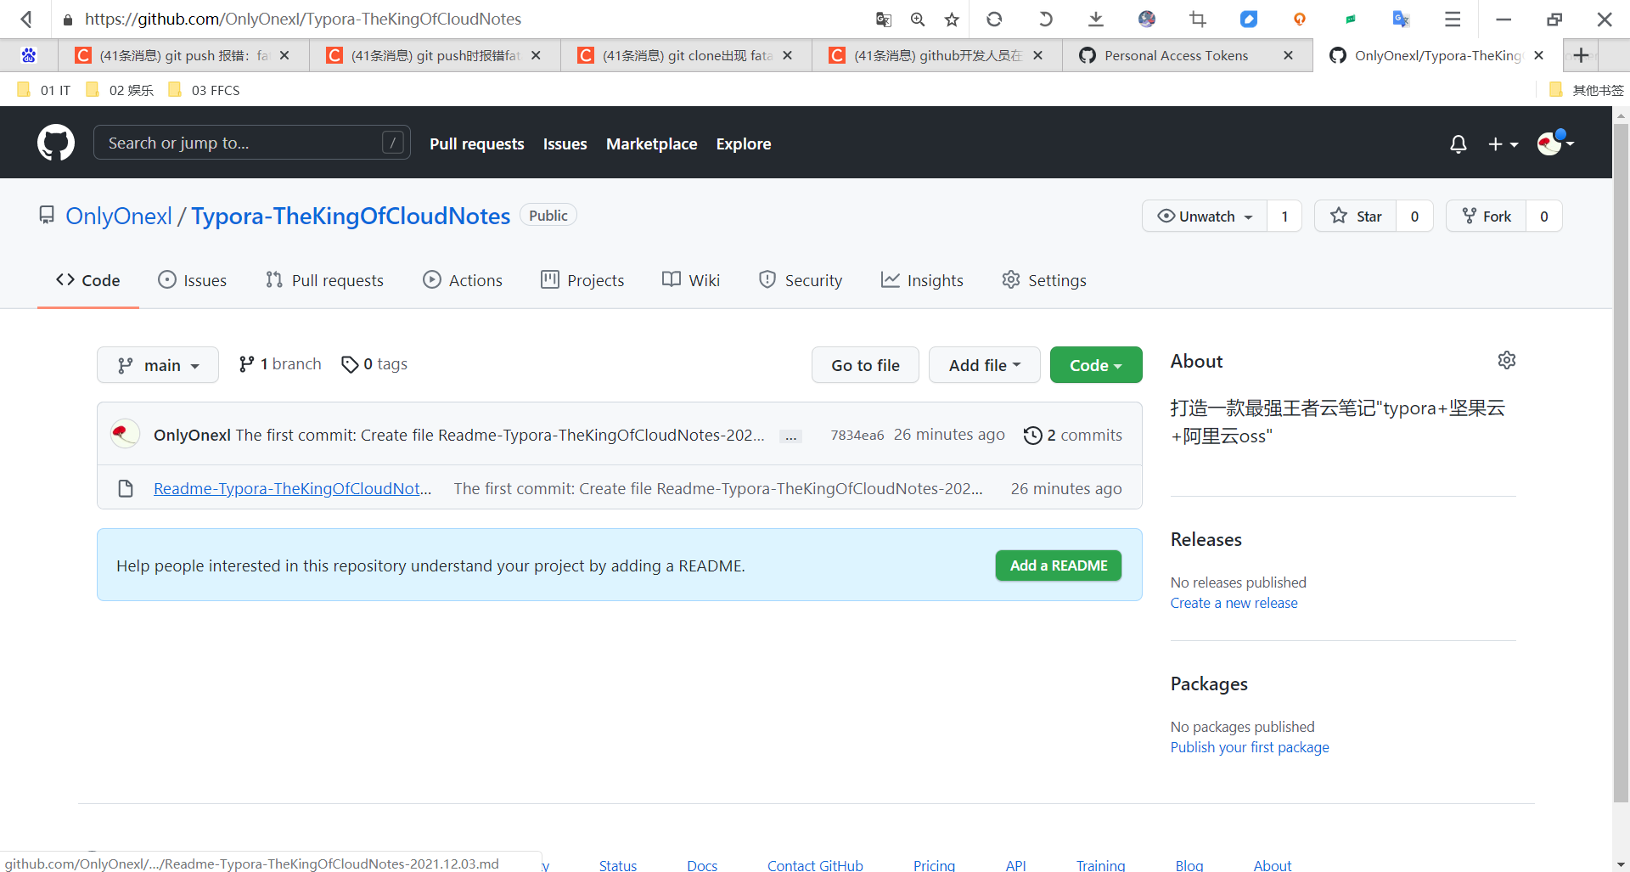Screen dimensions: 1630x872
Task: Bookmark page with star icon
Action: pyautogui.click(x=952, y=19)
